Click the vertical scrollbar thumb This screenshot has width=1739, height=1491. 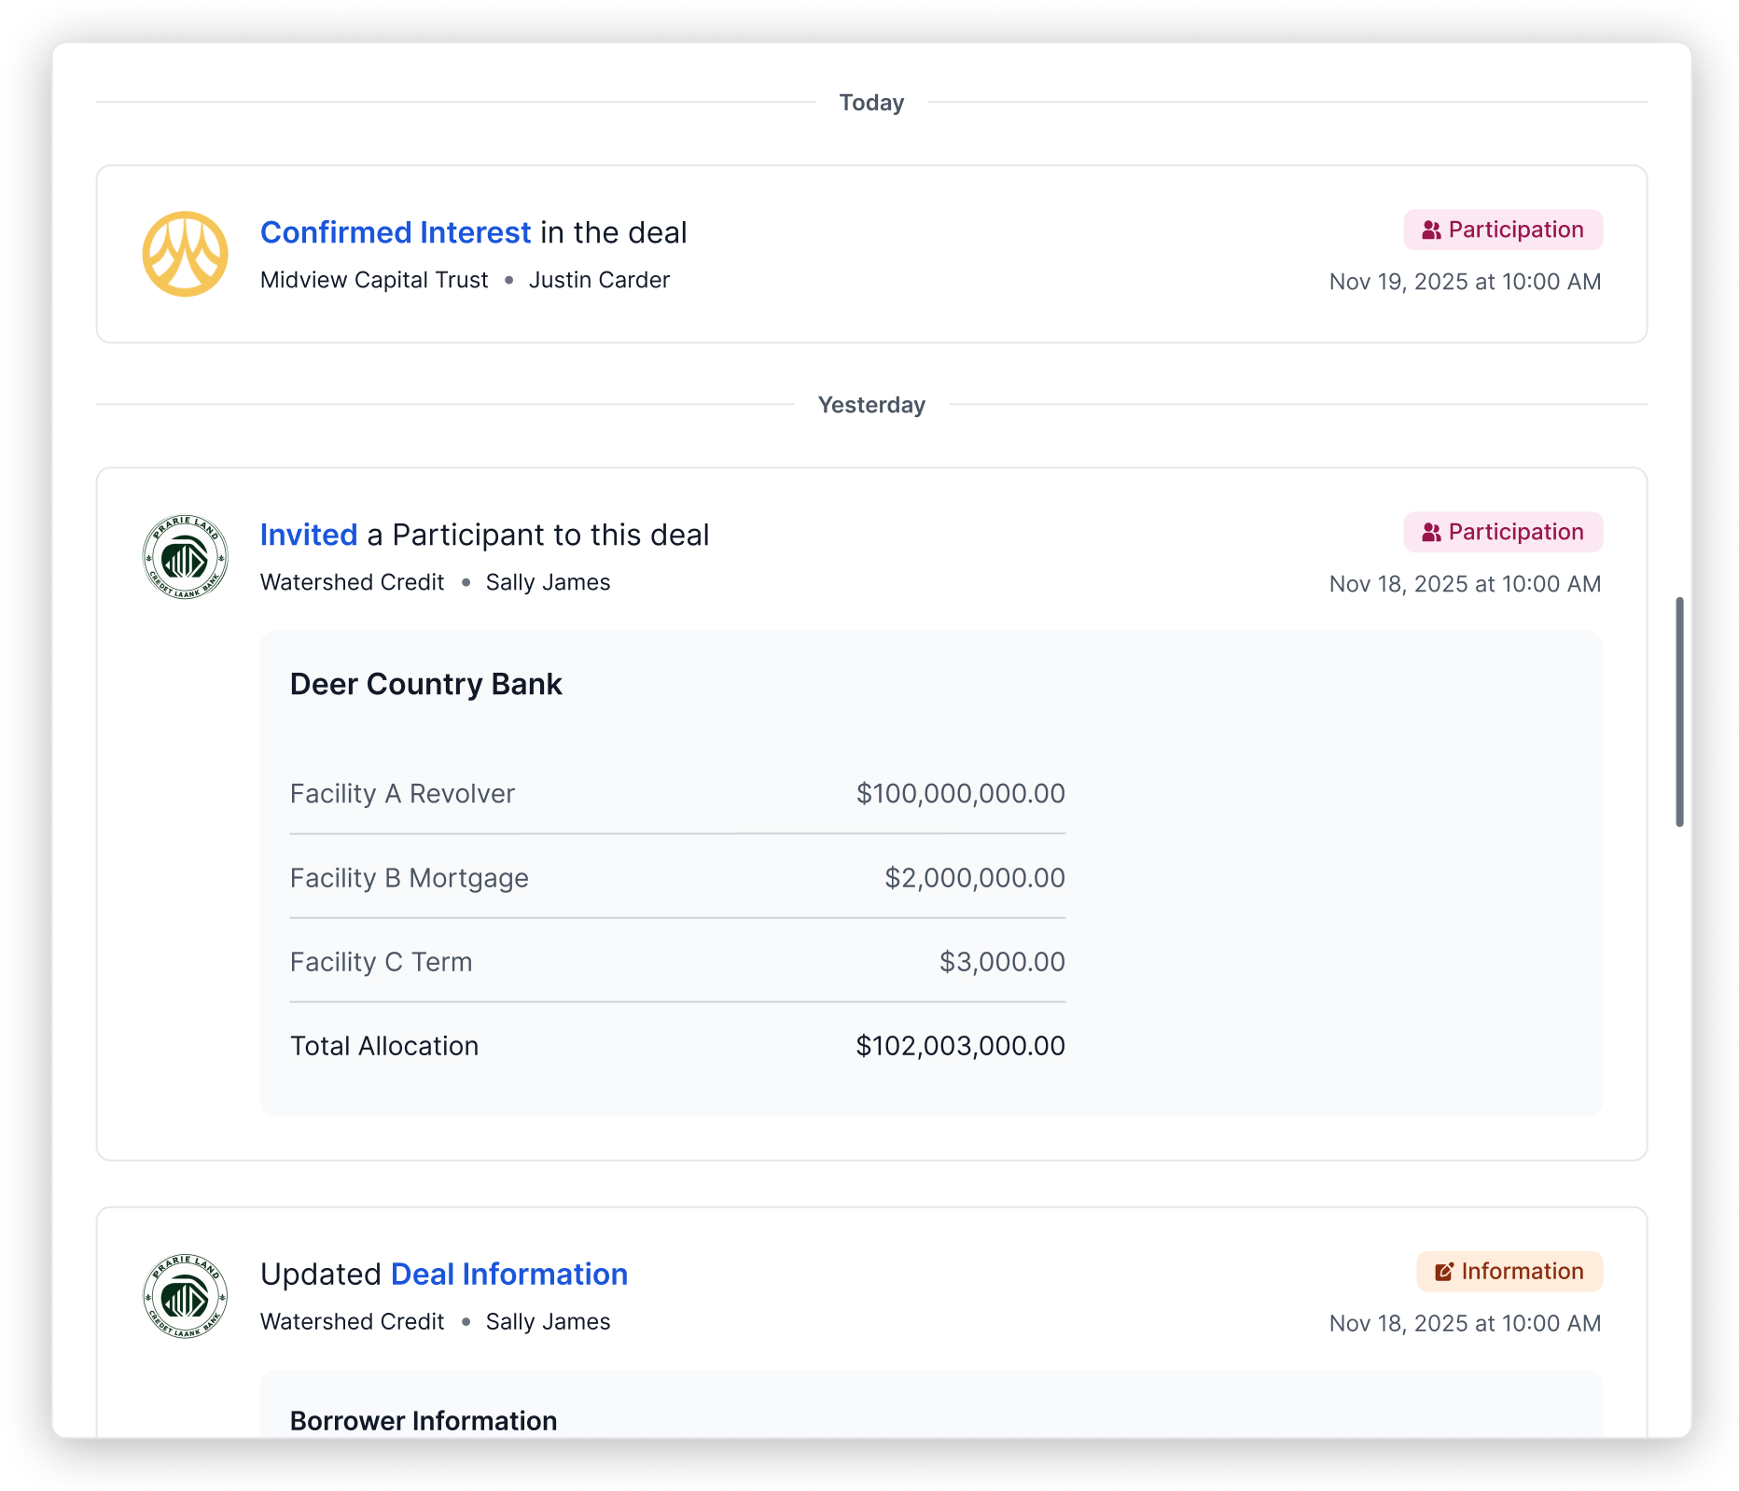tap(1679, 711)
